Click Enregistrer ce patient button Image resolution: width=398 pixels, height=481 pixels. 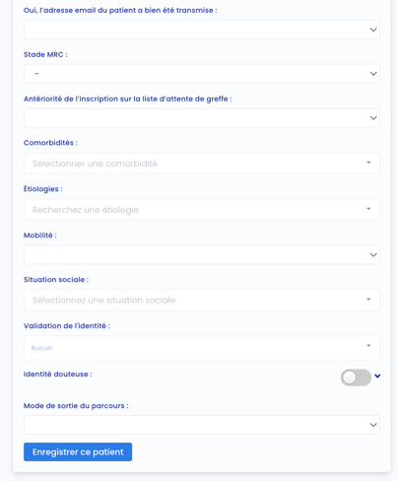[x=78, y=452]
